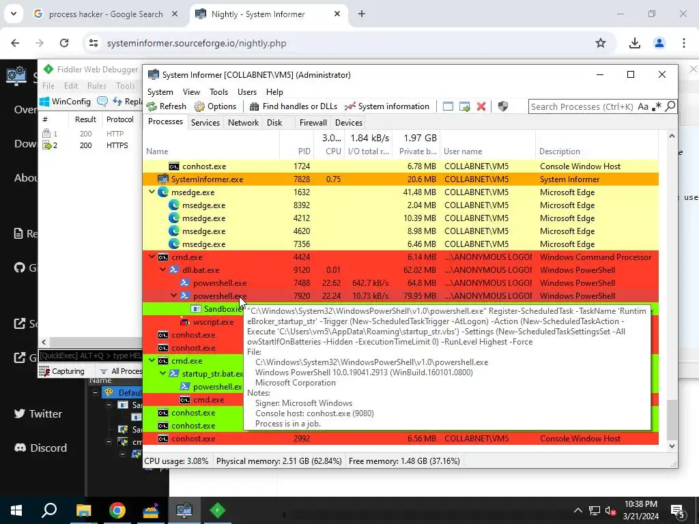
Task: Collapse the green cmd.exe process tree
Action: click(x=152, y=361)
